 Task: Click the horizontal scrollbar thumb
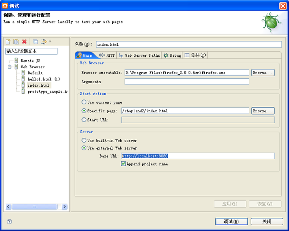pos(34,207)
